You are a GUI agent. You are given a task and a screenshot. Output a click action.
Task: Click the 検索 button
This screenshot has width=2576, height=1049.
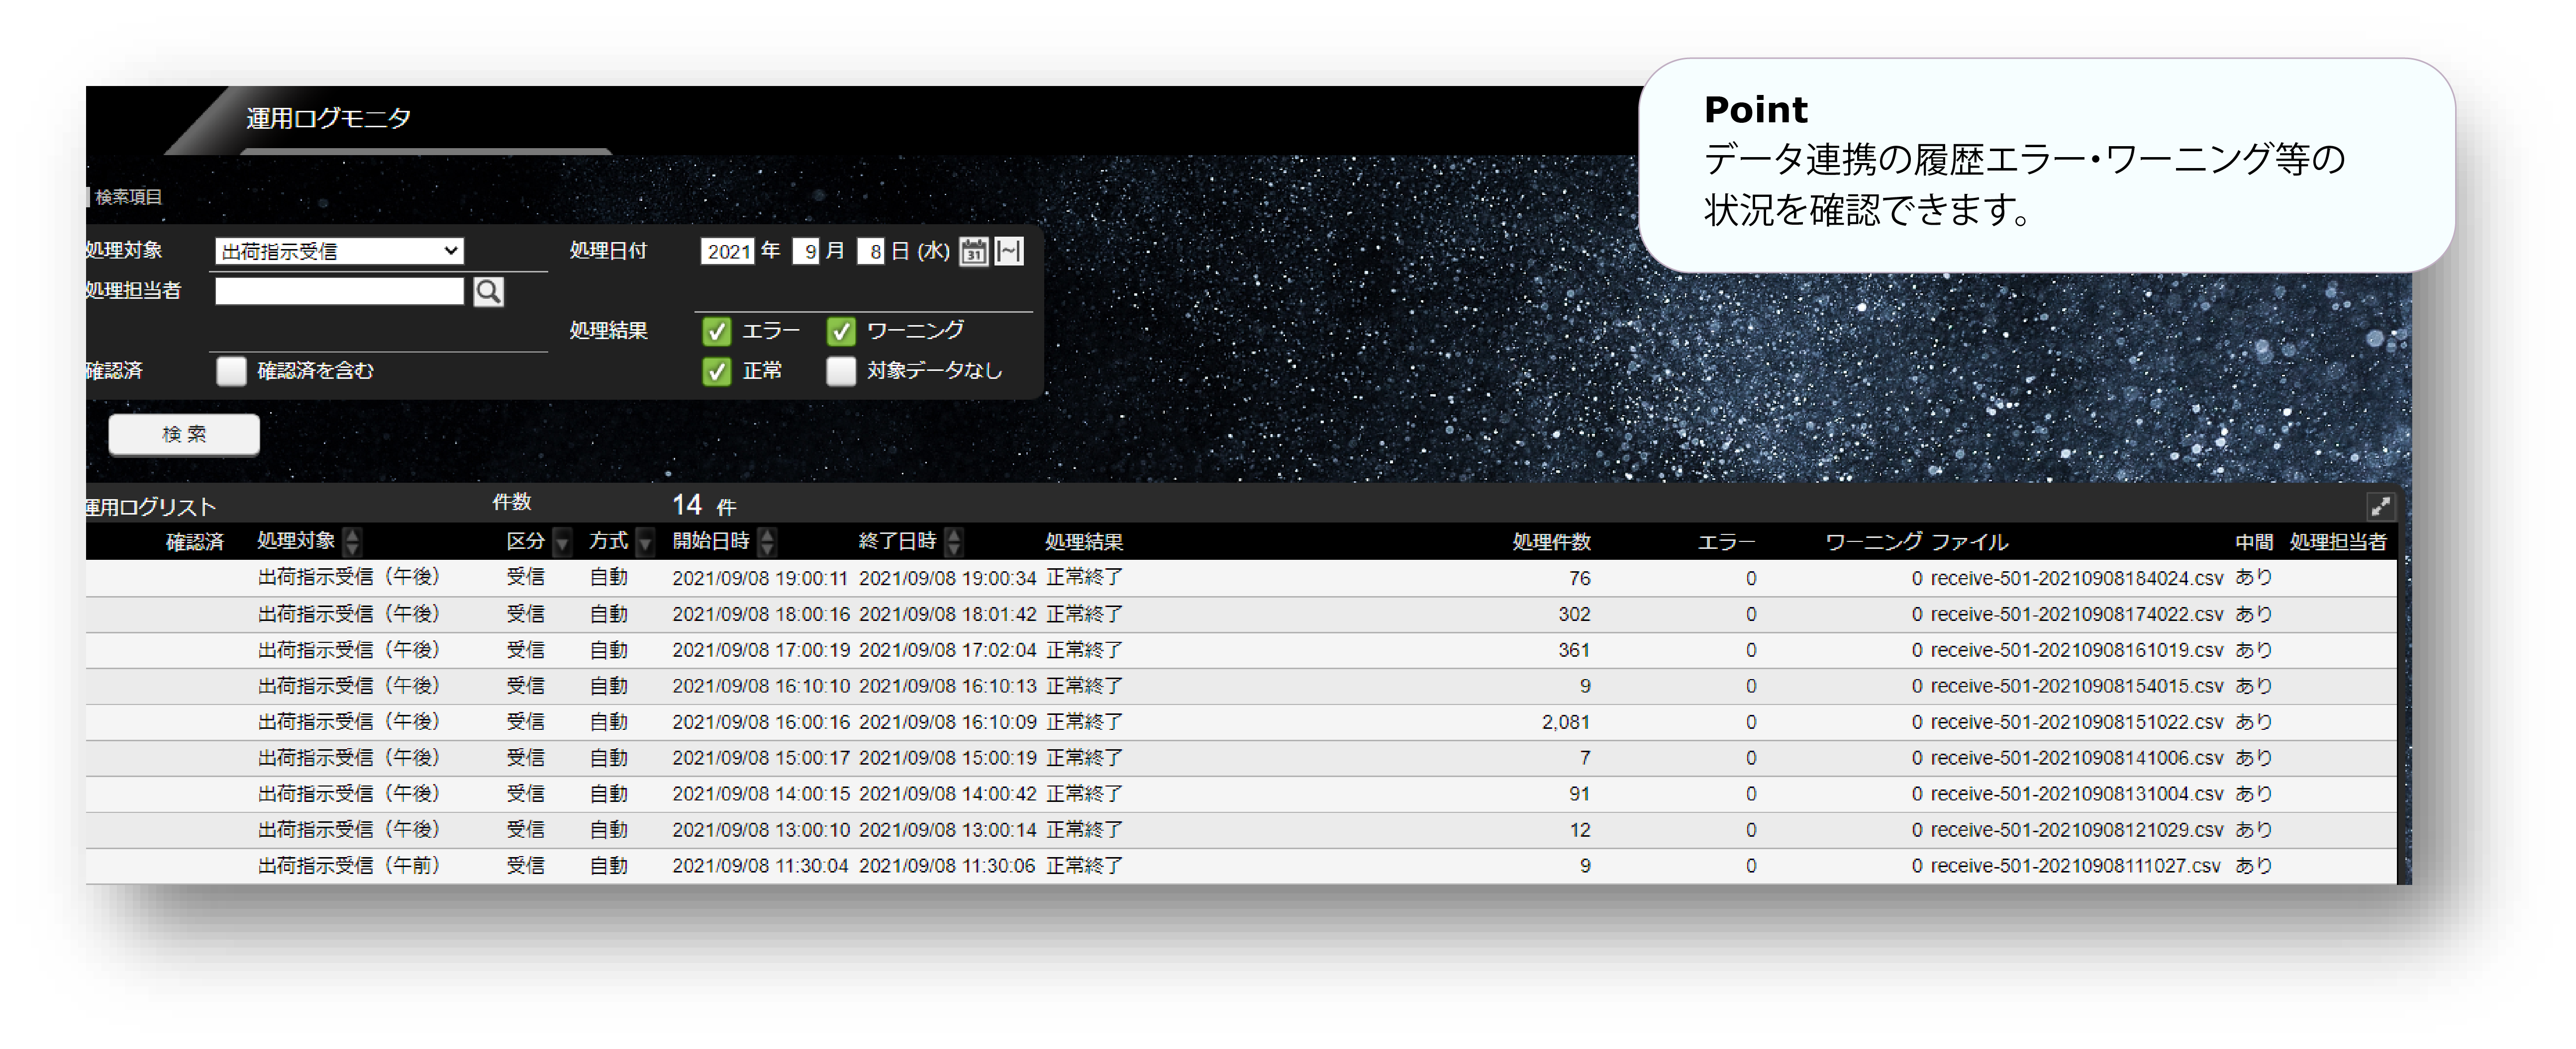tap(184, 435)
